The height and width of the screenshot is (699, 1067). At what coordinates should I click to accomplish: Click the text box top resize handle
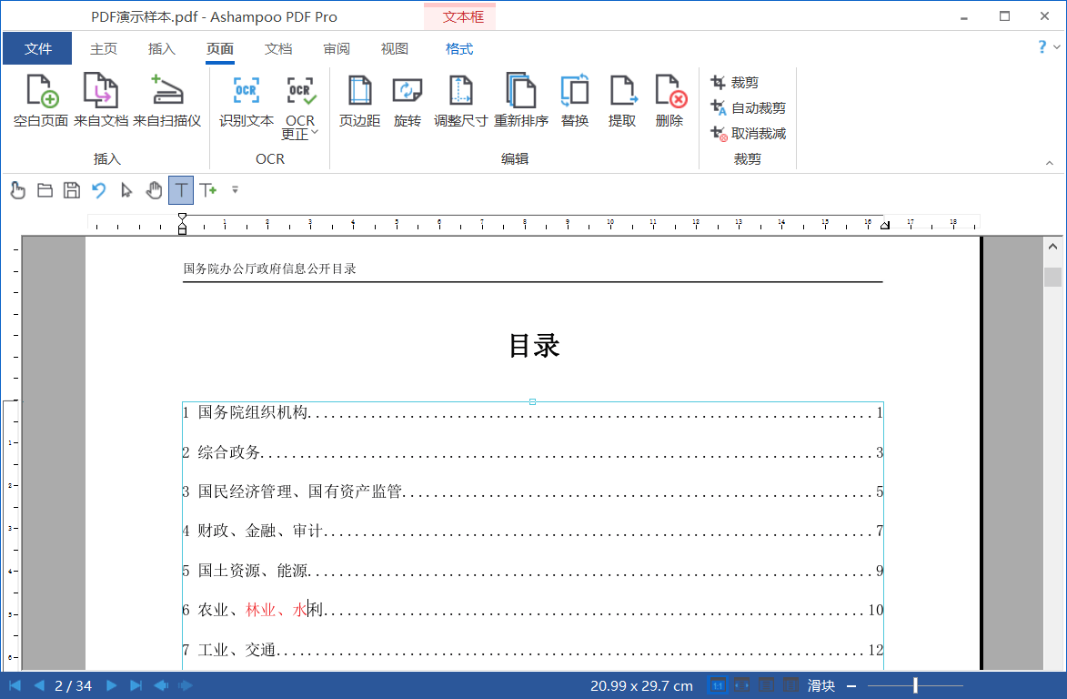coord(532,401)
